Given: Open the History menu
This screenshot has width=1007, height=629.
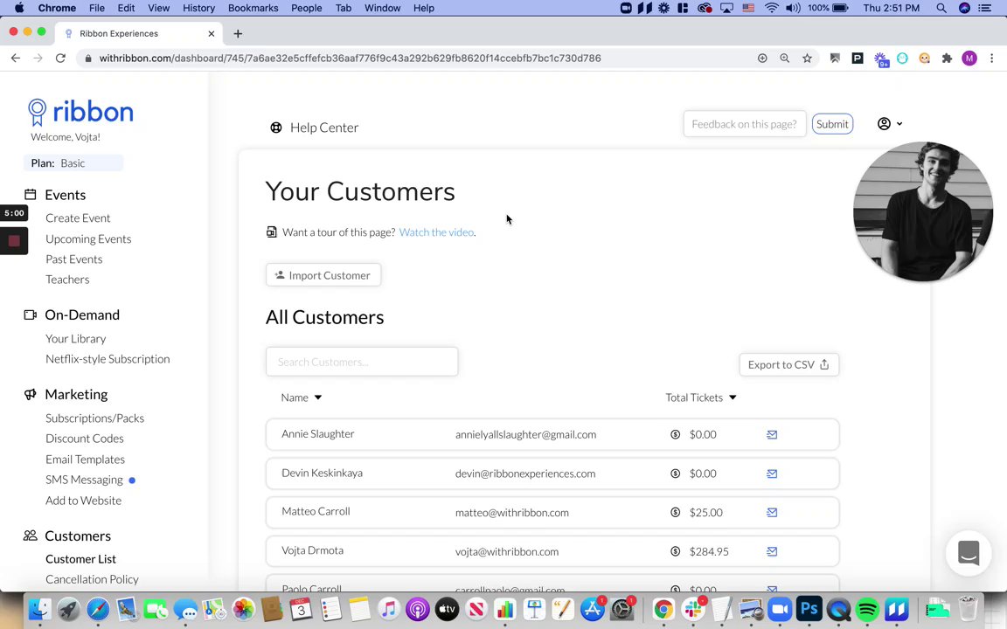Looking at the screenshot, I should click(198, 8).
